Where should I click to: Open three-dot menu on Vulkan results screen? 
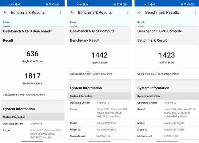(195, 12)
